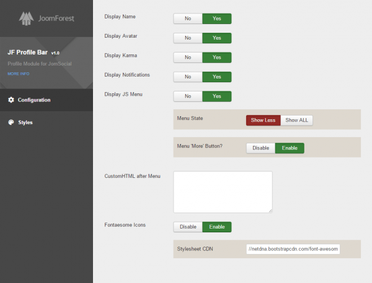372x283 pixels.
Task: Set Display Notifications to No
Action: [188, 77]
